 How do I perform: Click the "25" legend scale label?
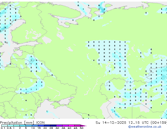point(51,128)
